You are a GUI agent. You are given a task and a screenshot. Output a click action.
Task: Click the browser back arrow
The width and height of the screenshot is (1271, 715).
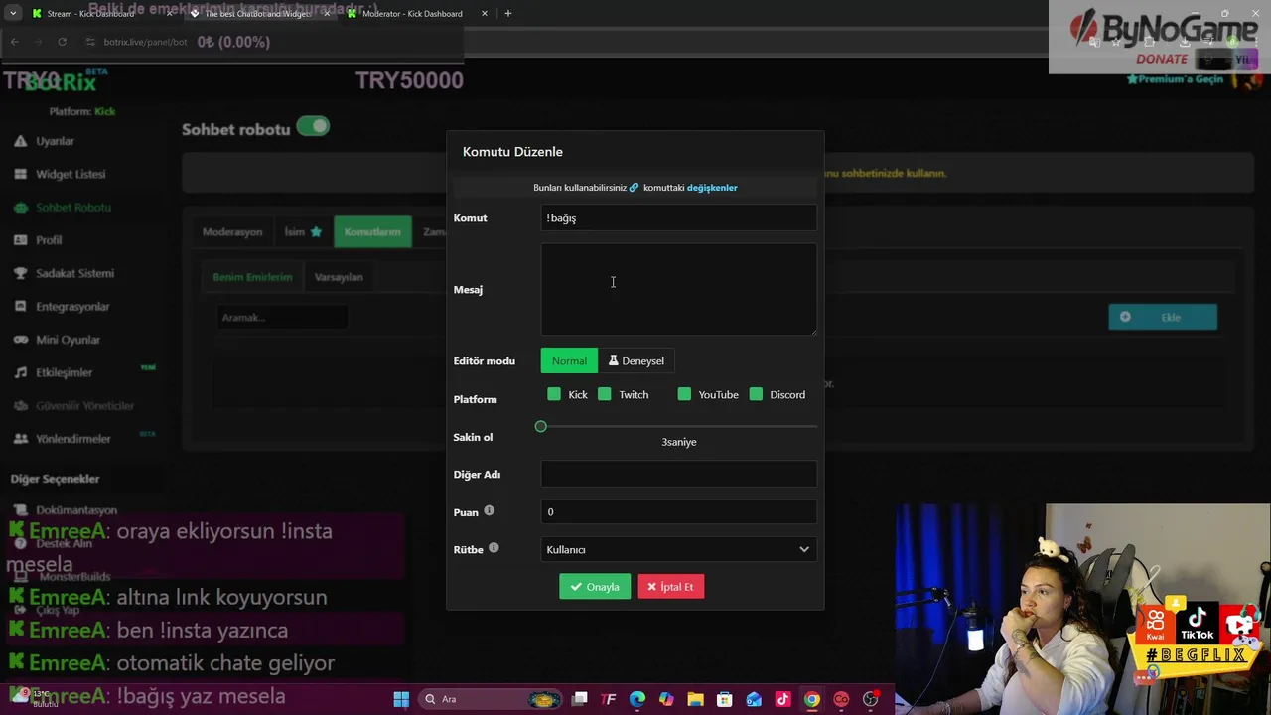click(x=14, y=42)
